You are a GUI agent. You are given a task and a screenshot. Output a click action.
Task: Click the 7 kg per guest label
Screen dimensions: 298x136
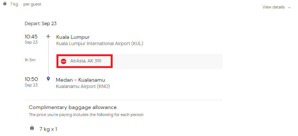(26, 4)
